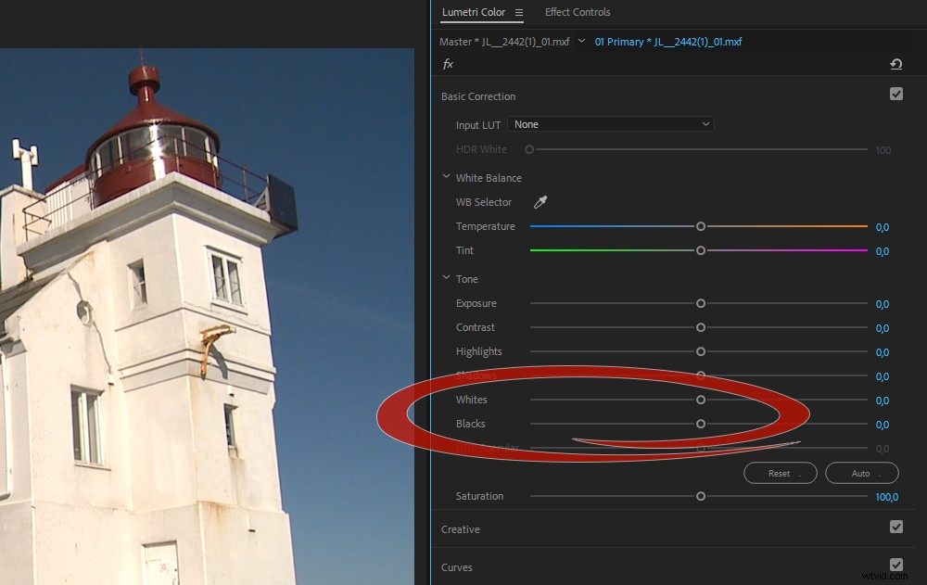Apply Auto tone correction
This screenshot has height=585, width=927.
pyautogui.click(x=861, y=473)
